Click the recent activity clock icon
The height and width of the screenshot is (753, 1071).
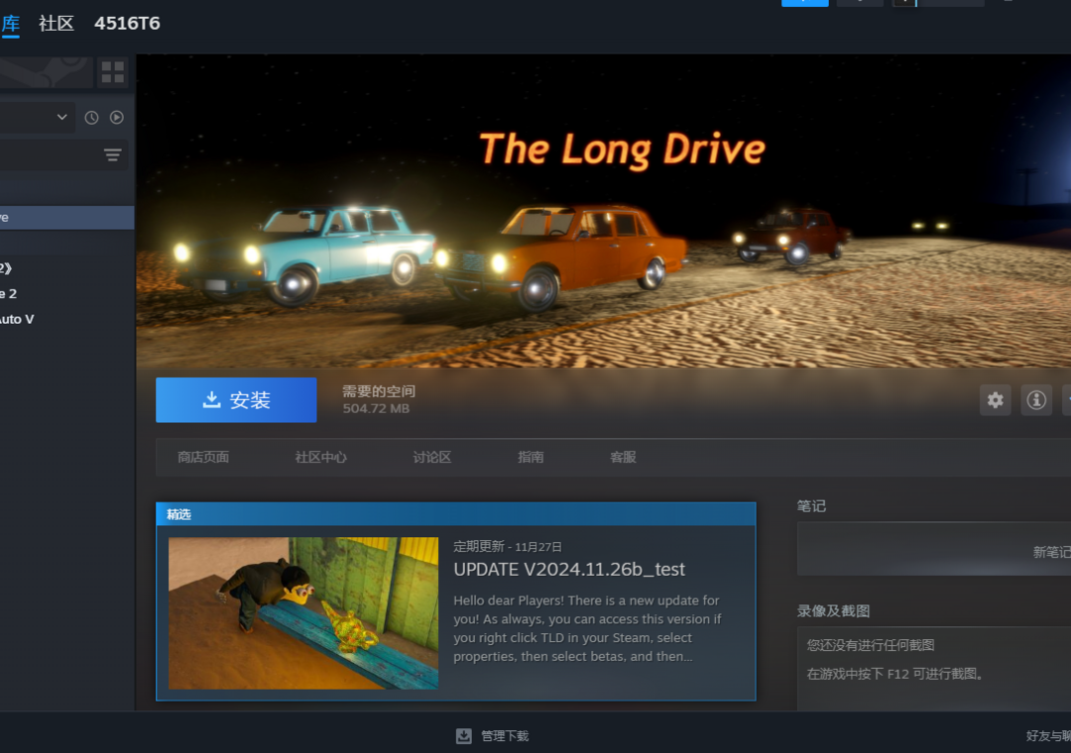(91, 117)
